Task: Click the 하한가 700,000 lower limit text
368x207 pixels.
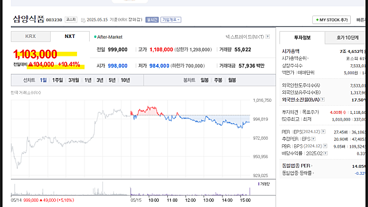Action: (x=187, y=66)
